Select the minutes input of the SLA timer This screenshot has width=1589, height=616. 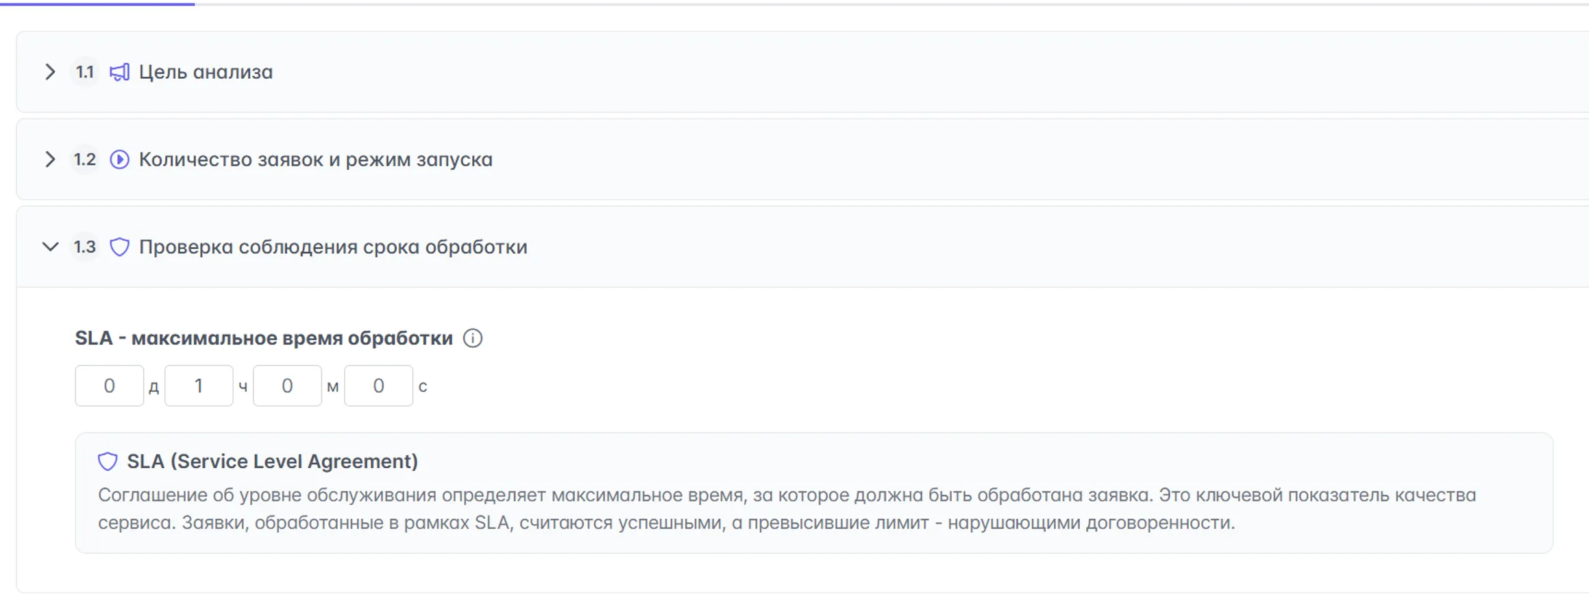[x=288, y=385]
